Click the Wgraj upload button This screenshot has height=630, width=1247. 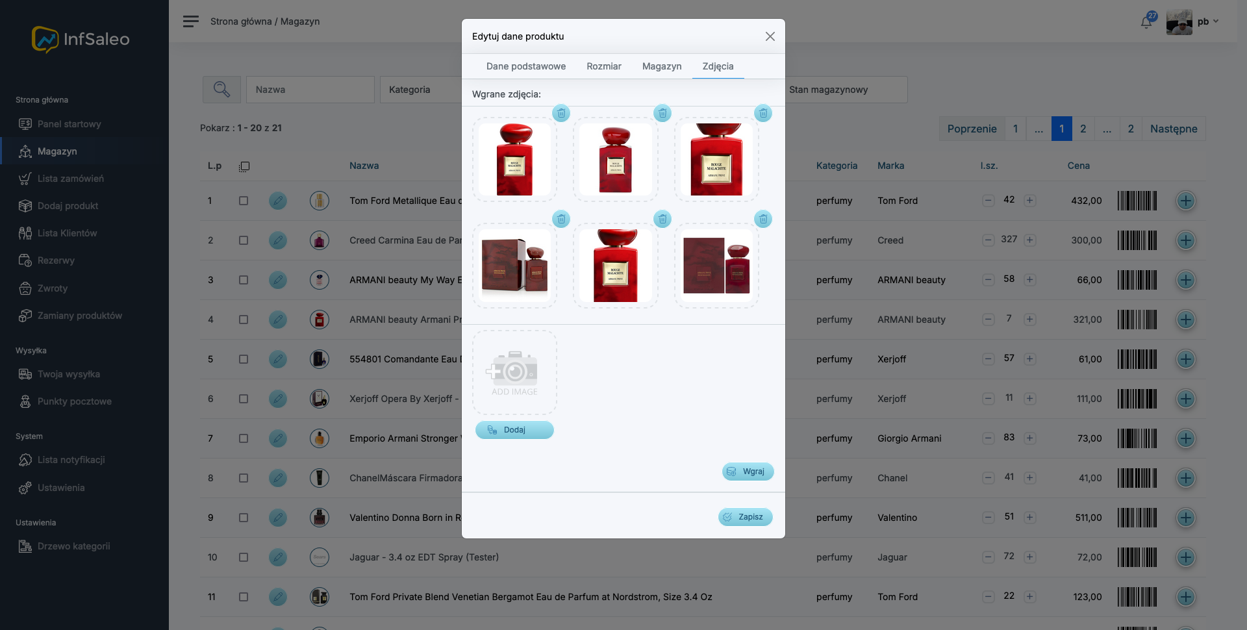point(748,472)
